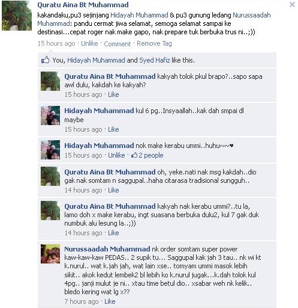Close the post with the X icon
Screen dimensions: 298x308
tap(292, 5)
